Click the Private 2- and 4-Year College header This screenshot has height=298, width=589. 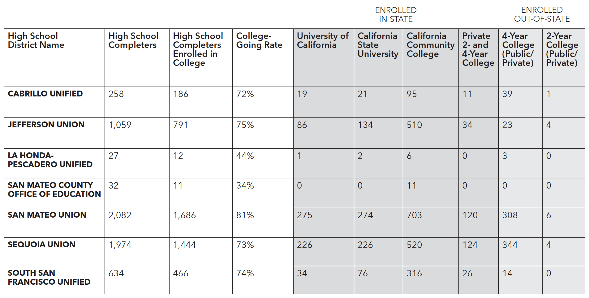478,49
